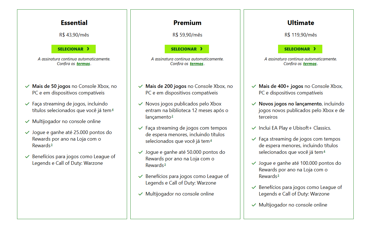The height and width of the screenshot is (226, 371).
Task: Click checkmark beside Mais de 200 jogos
Action: (x=141, y=86)
